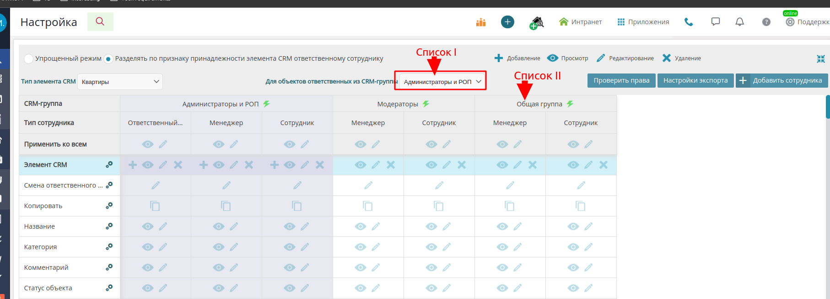
Task: Select the Разделять по признаку radio option
Action: click(x=108, y=58)
